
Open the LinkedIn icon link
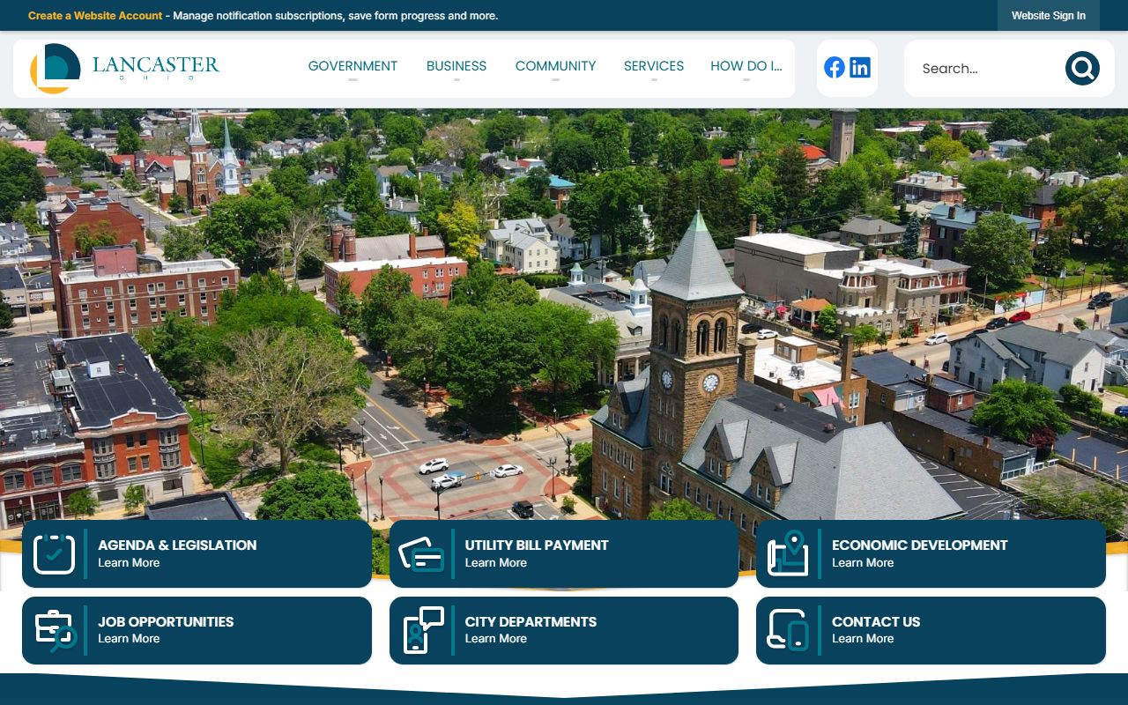pyautogui.click(x=860, y=68)
